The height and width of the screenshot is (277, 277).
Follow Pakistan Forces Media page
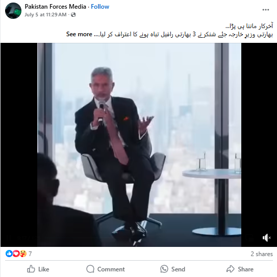100,7
